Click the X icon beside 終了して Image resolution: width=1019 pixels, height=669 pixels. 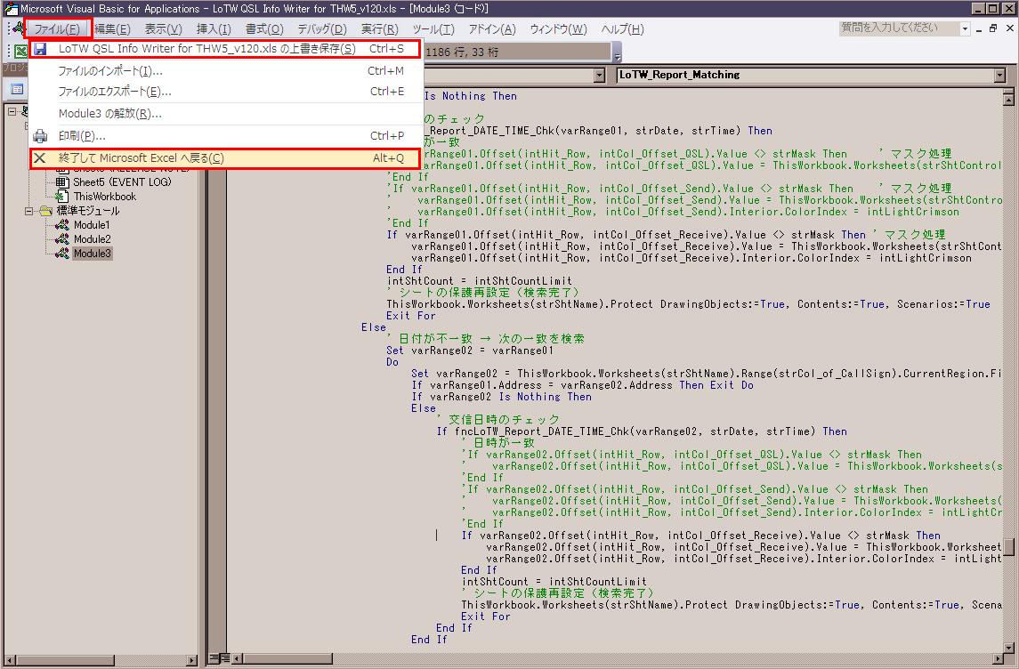pyautogui.click(x=40, y=157)
